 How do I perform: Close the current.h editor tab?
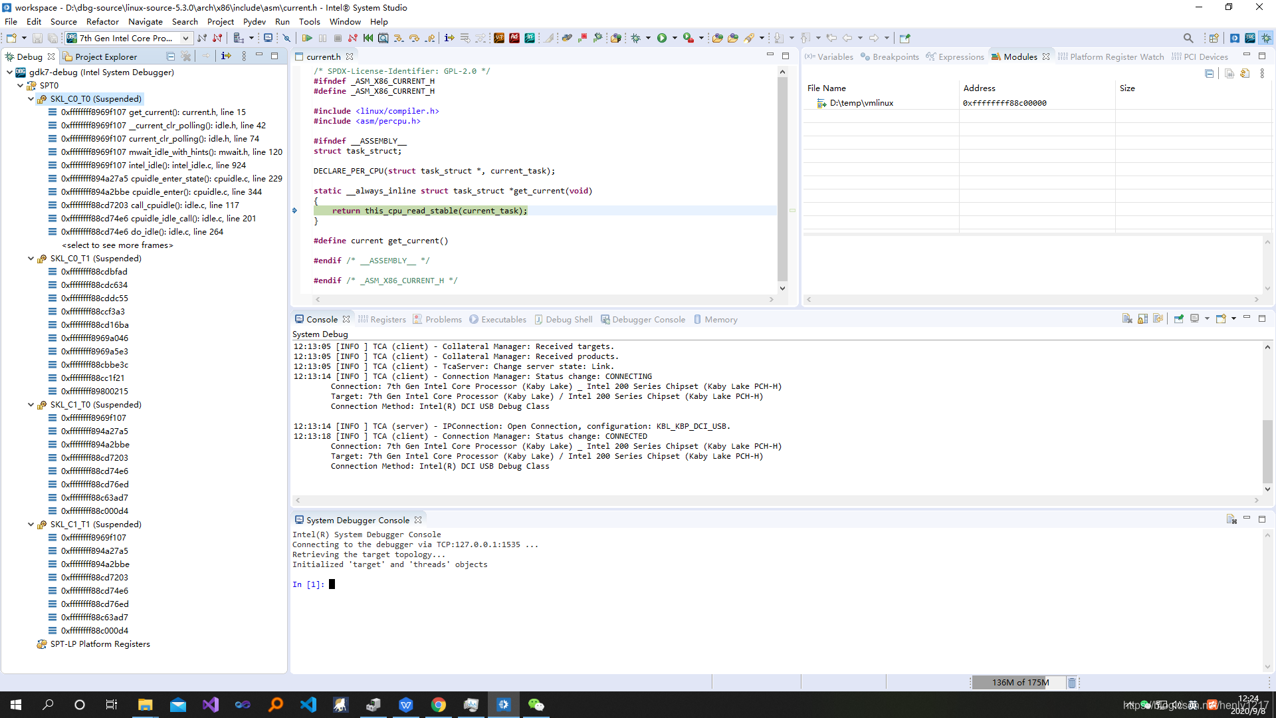[x=350, y=57]
